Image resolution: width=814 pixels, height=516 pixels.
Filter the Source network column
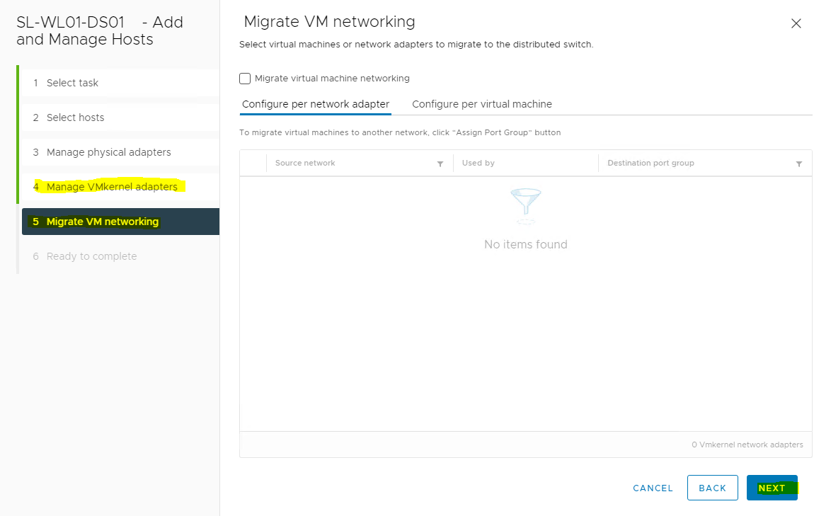(x=440, y=164)
